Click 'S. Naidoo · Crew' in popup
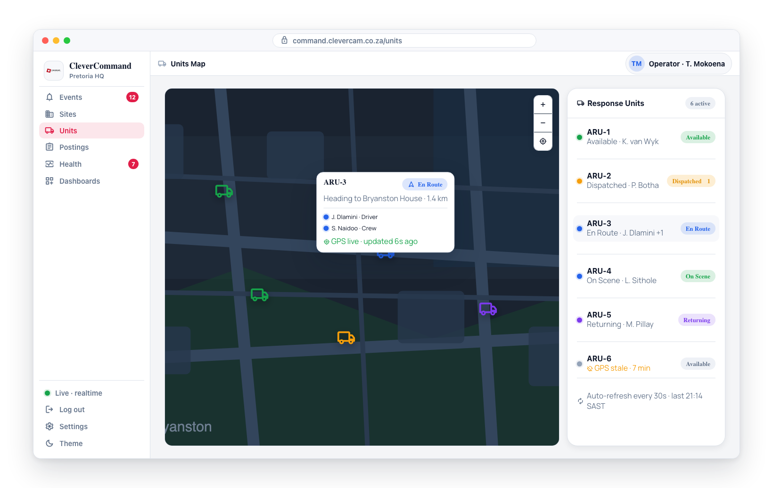The image size is (773, 488). click(x=354, y=228)
